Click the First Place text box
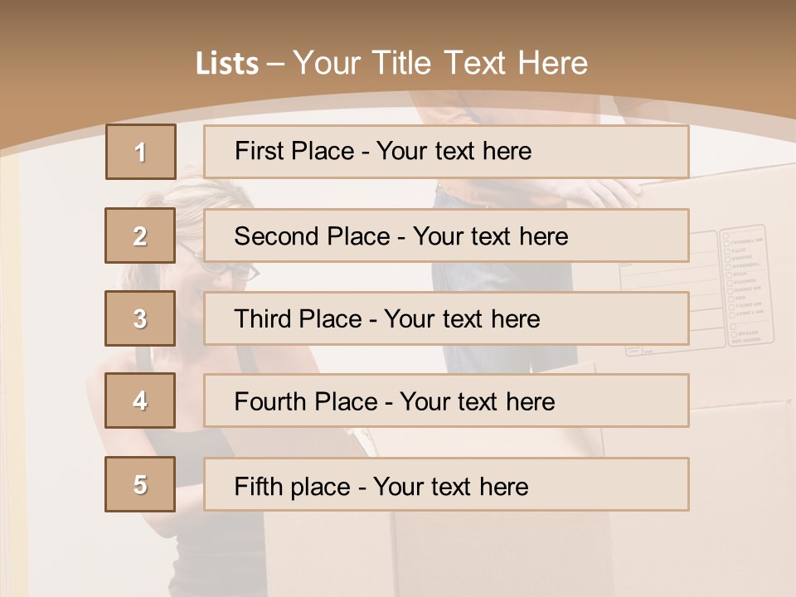 pos(446,151)
